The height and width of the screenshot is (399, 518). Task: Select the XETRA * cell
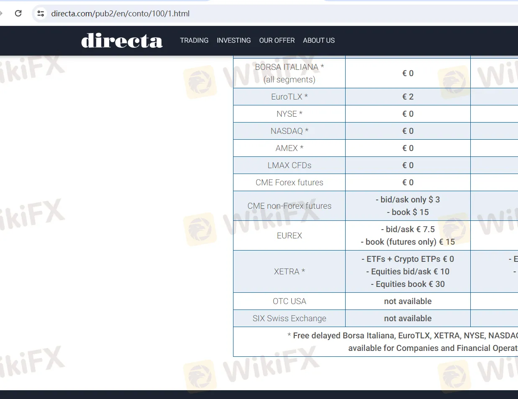pos(290,271)
